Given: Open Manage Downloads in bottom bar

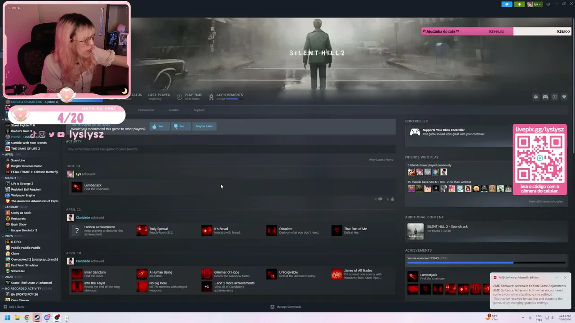Looking at the screenshot, I should tap(286, 307).
